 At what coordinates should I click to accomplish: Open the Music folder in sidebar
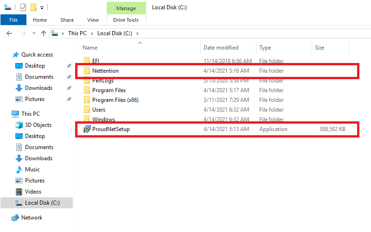coord(32,169)
